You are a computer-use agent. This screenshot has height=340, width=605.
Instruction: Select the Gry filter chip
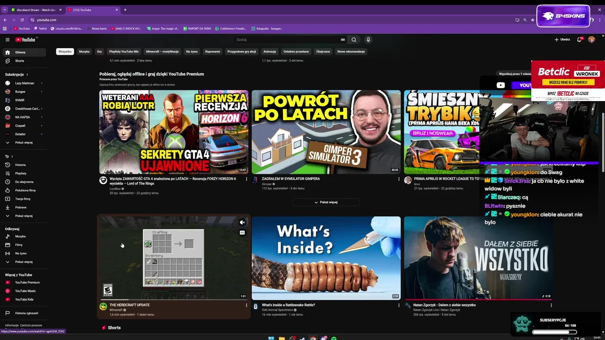tap(99, 51)
